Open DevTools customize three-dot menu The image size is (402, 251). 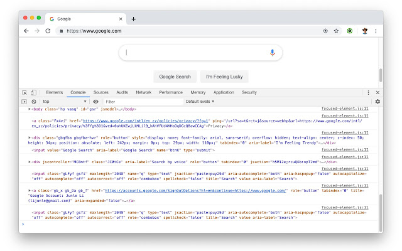coord(369,92)
